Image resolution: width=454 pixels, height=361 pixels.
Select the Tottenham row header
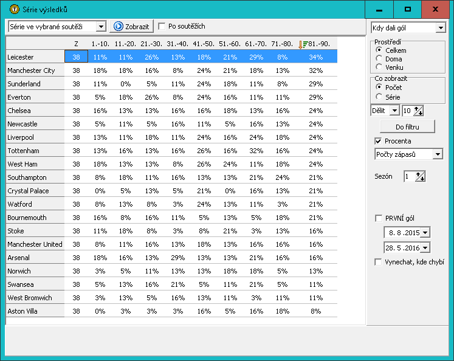35,151
